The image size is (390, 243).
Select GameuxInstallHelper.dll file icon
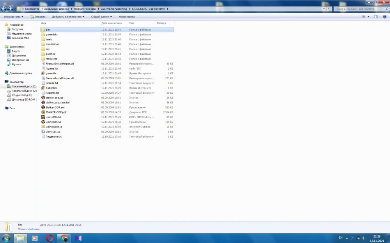click(43, 78)
